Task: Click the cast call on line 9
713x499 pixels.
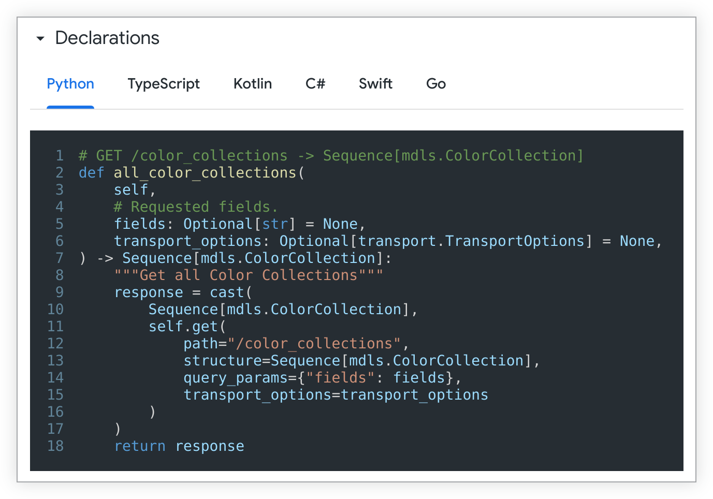Action: coord(227,292)
